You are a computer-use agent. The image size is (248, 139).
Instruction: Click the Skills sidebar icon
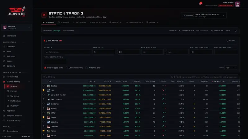pyautogui.click(x=4, y=51)
